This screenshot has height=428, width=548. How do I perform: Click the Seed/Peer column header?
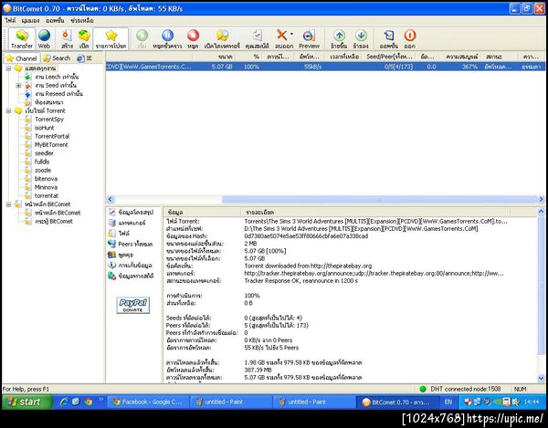click(x=389, y=57)
